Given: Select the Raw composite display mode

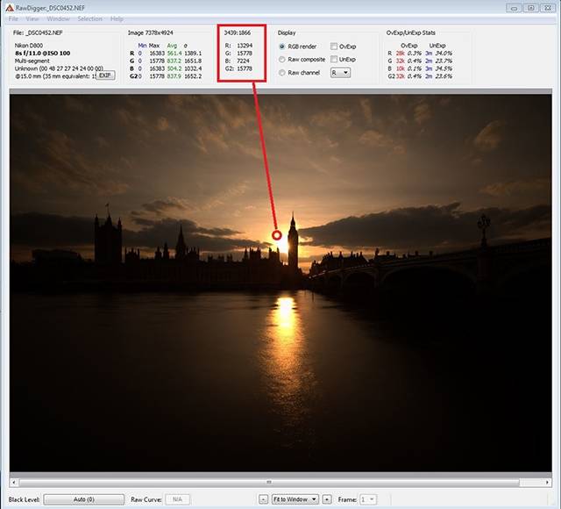Looking at the screenshot, I should [x=282, y=60].
